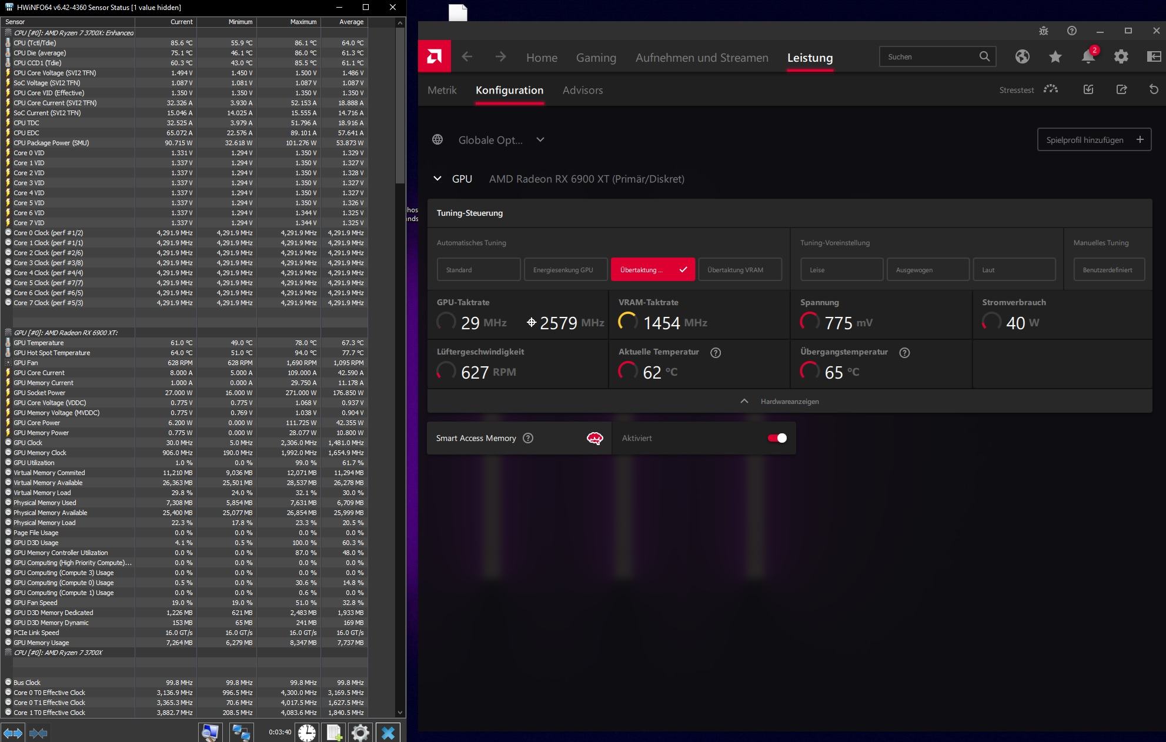Select Ausgewogen tuning preset
The image size is (1166, 742).
pyautogui.click(x=928, y=270)
